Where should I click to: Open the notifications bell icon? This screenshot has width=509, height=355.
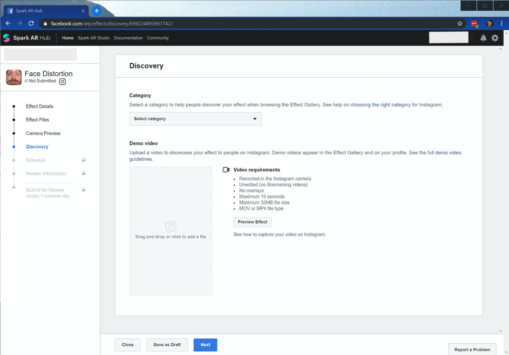[483, 38]
